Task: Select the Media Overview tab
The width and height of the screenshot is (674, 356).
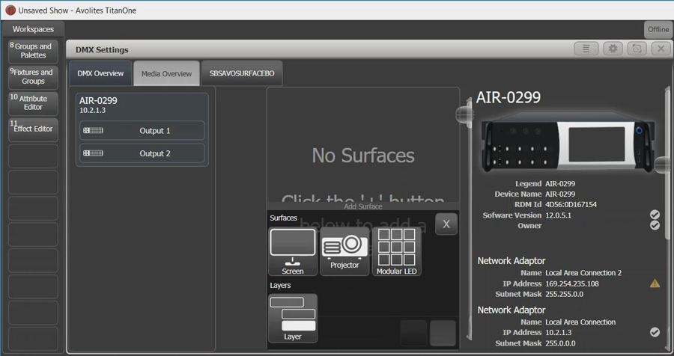Action: coord(167,73)
